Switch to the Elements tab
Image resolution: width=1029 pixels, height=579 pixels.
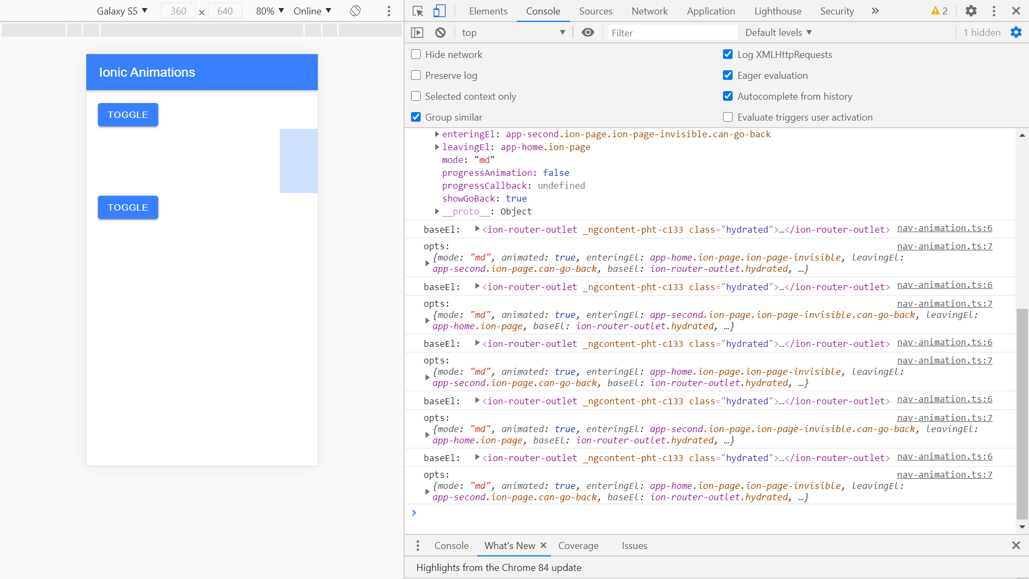(488, 11)
